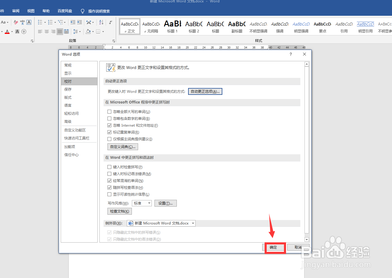Apply Character Border to text
Viewport: 392px width, 278px height.
click(x=29, y=22)
